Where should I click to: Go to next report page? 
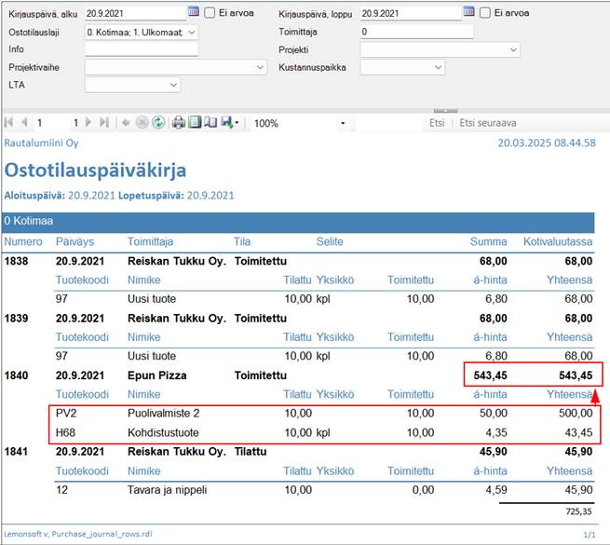[x=88, y=123]
